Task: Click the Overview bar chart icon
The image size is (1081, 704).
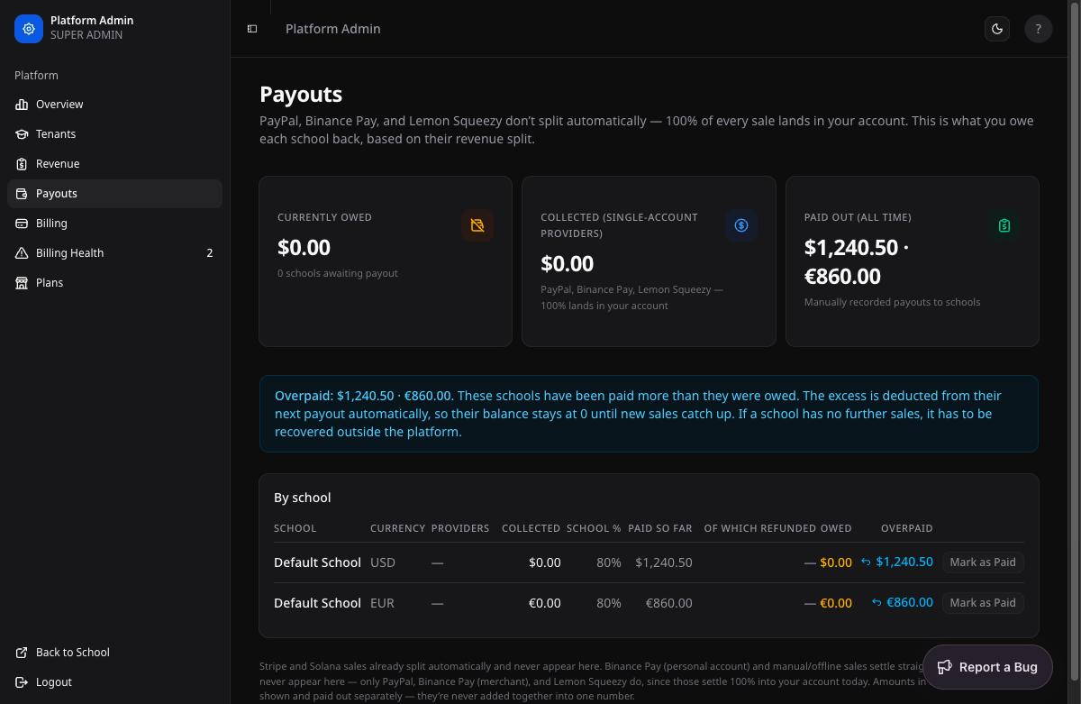Action: pos(22,105)
